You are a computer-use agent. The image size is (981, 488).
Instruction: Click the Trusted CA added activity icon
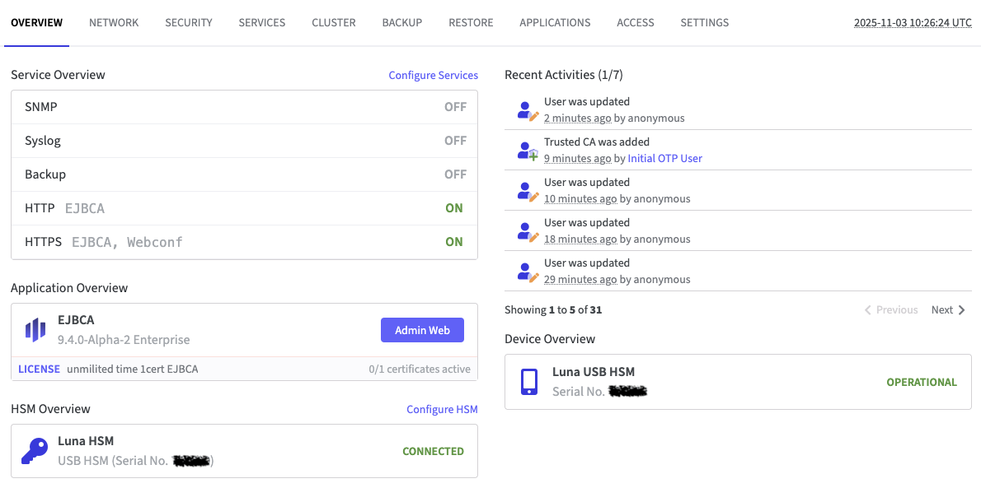point(527,151)
